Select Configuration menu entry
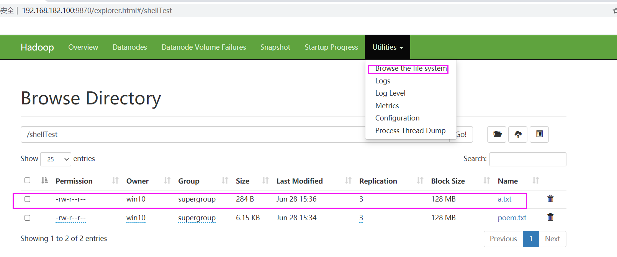Screen dimensions: 617x257 397,118
